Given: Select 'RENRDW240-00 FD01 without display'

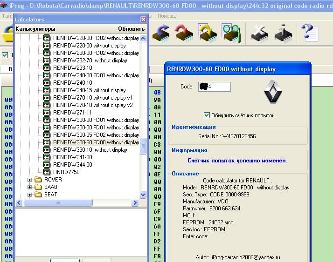Looking at the screenshot, I should 96,75.
